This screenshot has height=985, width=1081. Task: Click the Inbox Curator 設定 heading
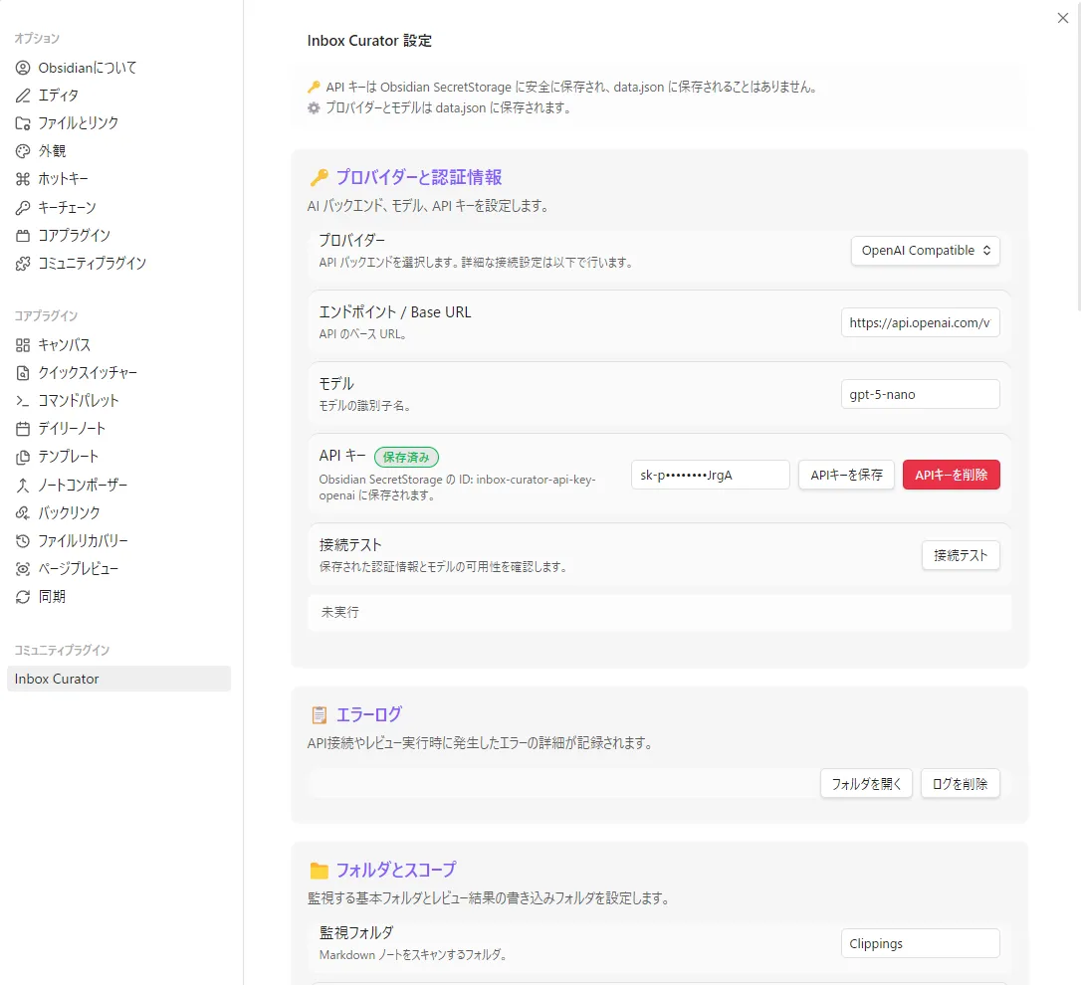[369, 41]
